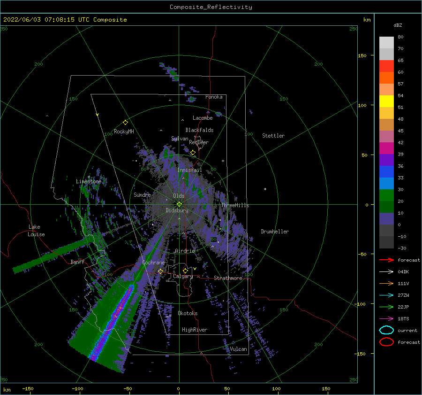Click the Didsbury label
Image resolution: width=422 pixels, height=395 pixels.
177,210
